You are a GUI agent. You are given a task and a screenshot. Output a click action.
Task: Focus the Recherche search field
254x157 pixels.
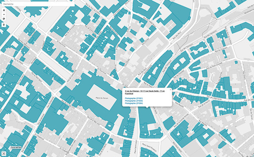point(38,4)
